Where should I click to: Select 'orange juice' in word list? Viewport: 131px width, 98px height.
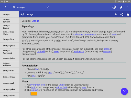(9, 58)
